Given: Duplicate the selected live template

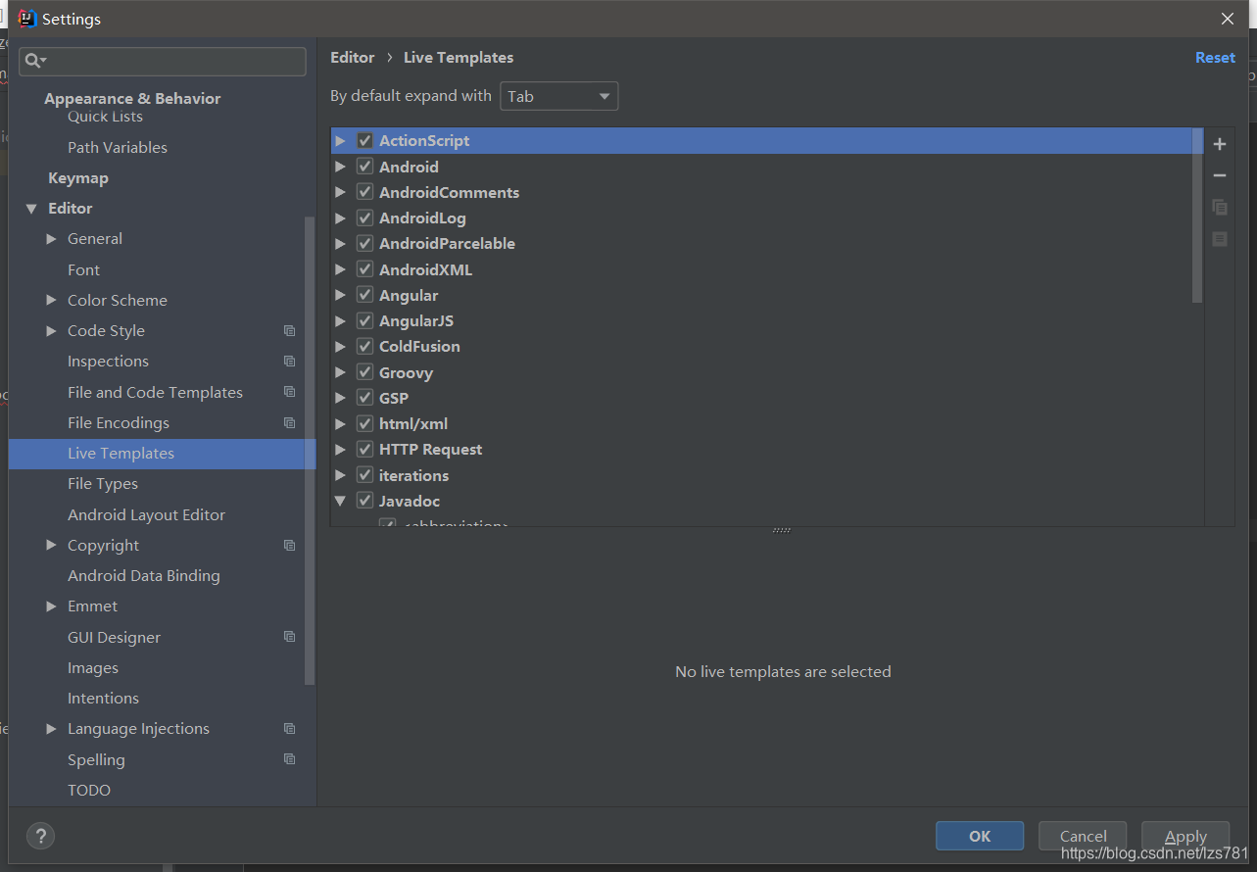Looking at the screenshot, I should (1219, 207).
